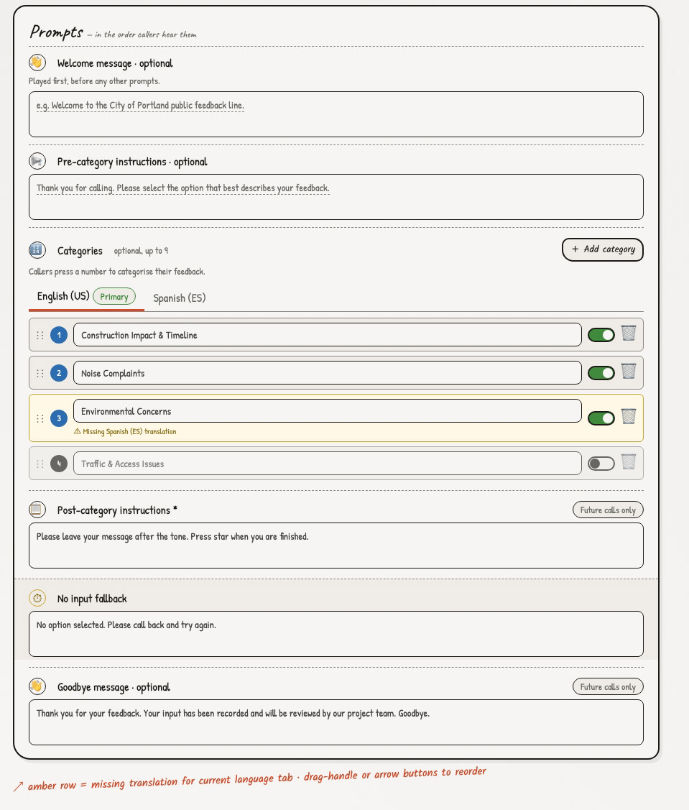Click Future calls only badge on Post-category instructions
Image resolution: width=689 pixels, height=810 pixels.
coord(608,510)
